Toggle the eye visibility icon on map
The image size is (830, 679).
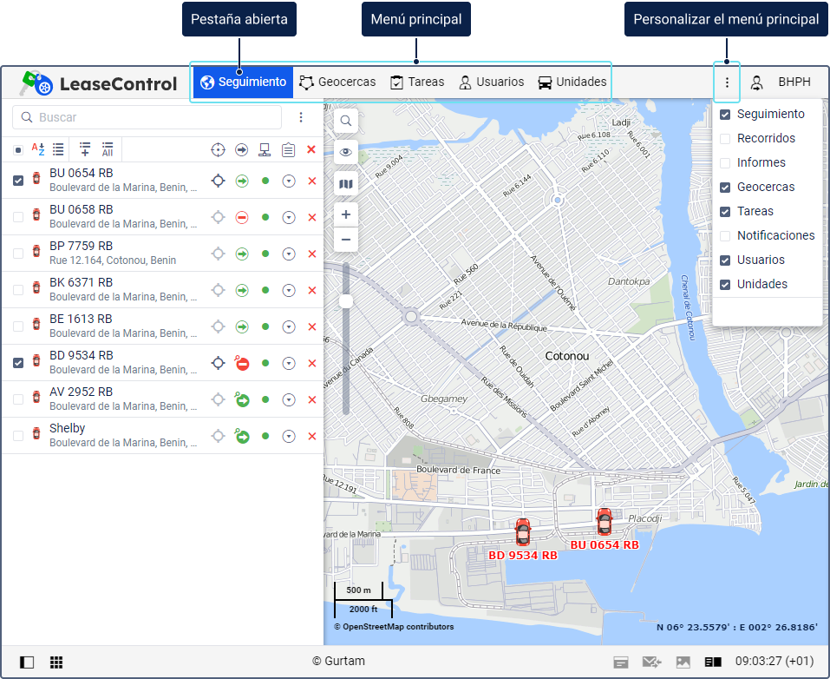pos(345,152)
